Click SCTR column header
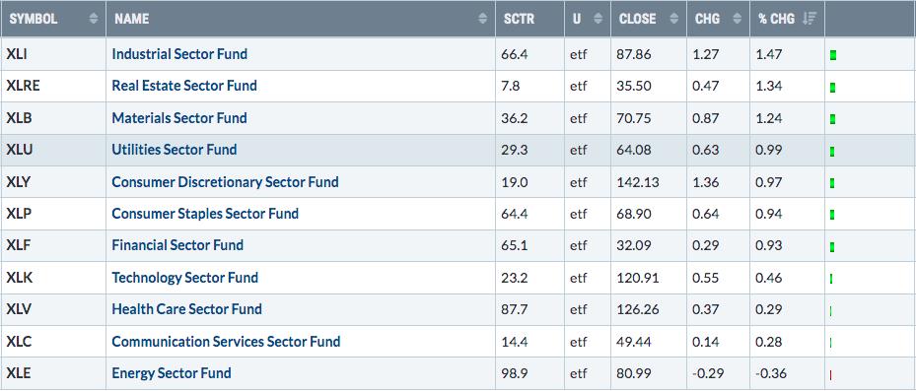 (519, 19)
